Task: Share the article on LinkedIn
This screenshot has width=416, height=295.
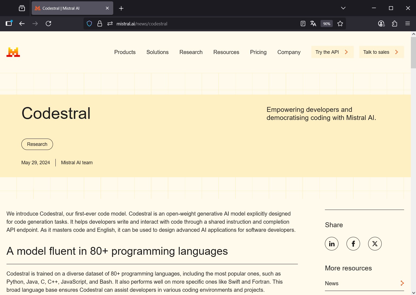Action: (332, 244)
